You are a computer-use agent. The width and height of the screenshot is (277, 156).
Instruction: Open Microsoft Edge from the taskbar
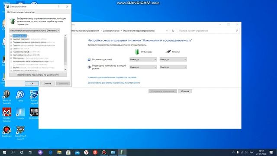pyautogui.click(x=51, y=152)
